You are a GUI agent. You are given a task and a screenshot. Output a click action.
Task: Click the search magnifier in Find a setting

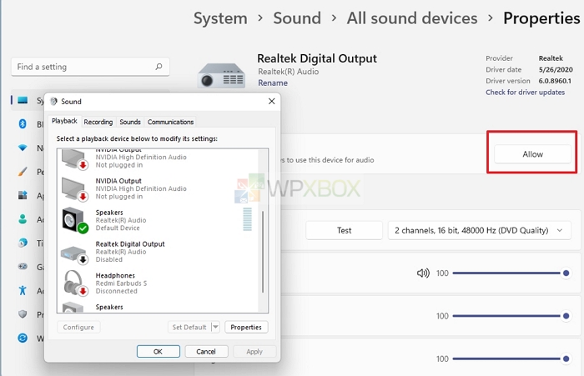[159, 67]
